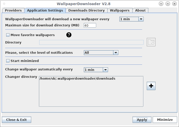The height and width of the screenshot is (127, 179).
Task: Open download interval dropdown showing 1 min
Action: pos(131,19)
